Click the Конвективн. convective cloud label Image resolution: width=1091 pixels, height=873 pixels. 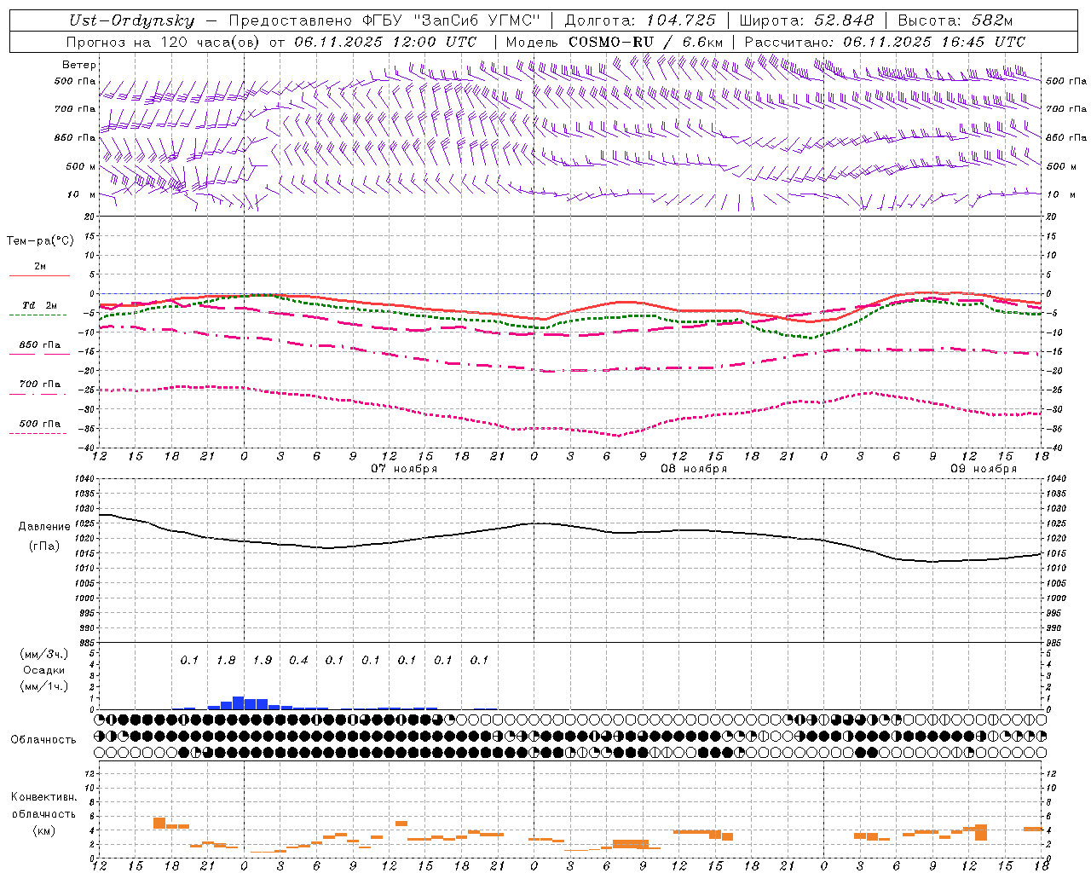tap(43, 797)
